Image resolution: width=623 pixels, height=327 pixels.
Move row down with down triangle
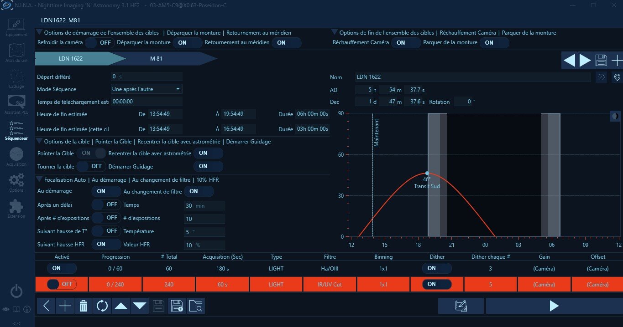point(140,306)
